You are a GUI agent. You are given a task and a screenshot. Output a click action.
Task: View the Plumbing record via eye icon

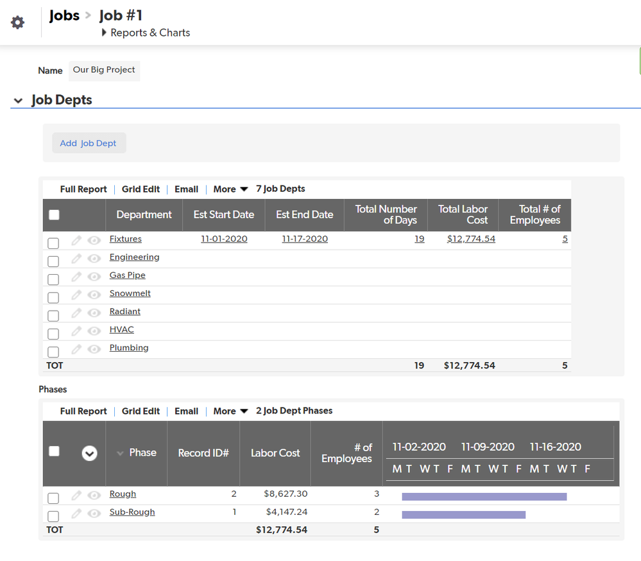94,349
